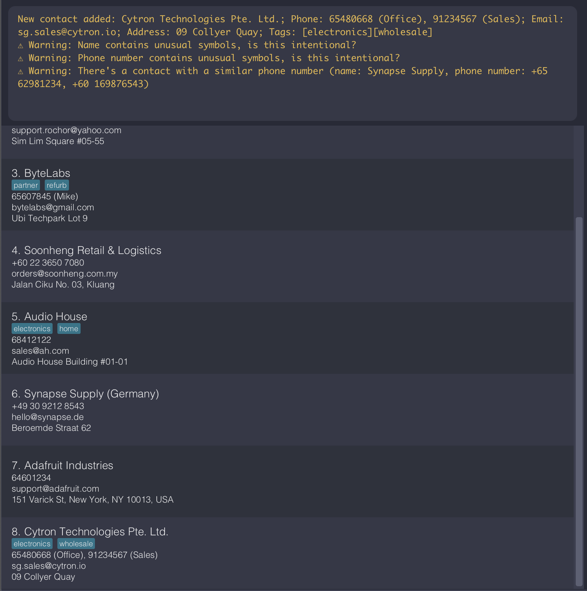Click the 'partner' tag on ByteLabs
Screen dimensions: 587x591
click(26, 185)
